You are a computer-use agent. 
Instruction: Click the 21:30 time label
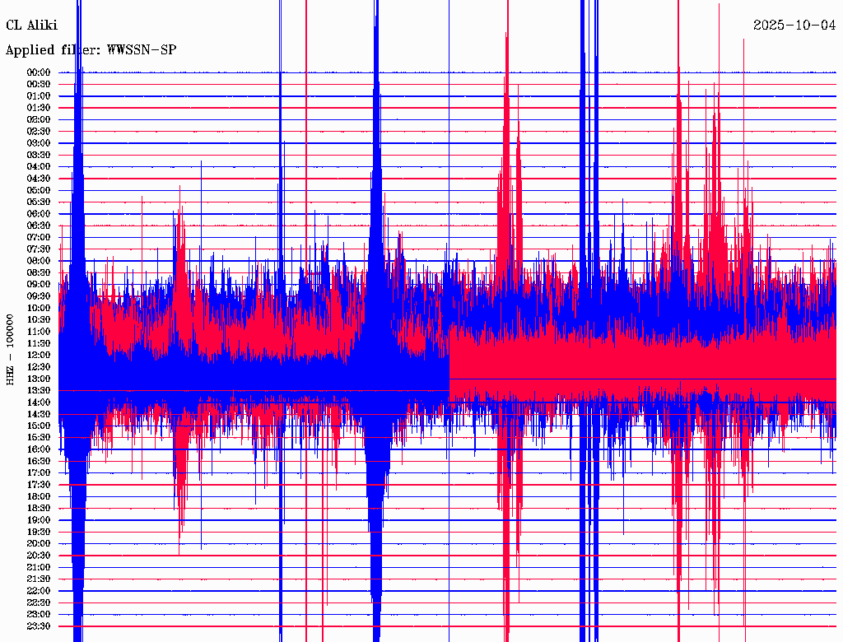39,579
